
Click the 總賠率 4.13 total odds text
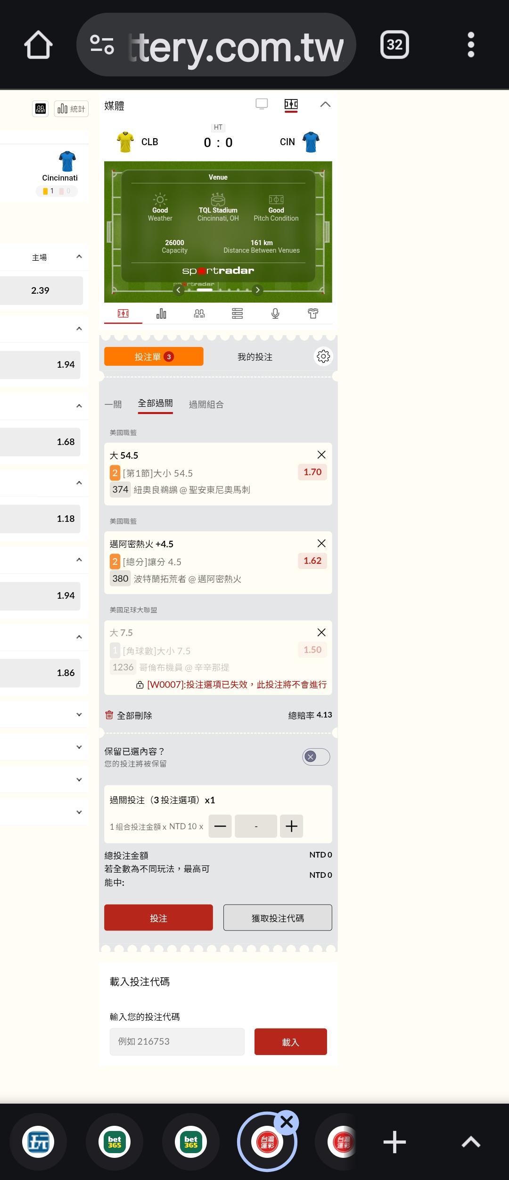coord(310,715)
